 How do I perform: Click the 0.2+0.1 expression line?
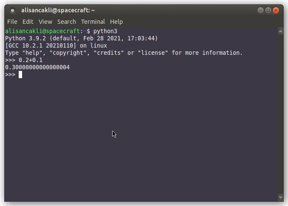[x=31, y=60]
